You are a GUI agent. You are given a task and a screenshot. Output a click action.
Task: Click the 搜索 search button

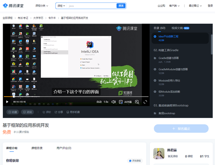[121, 6]
